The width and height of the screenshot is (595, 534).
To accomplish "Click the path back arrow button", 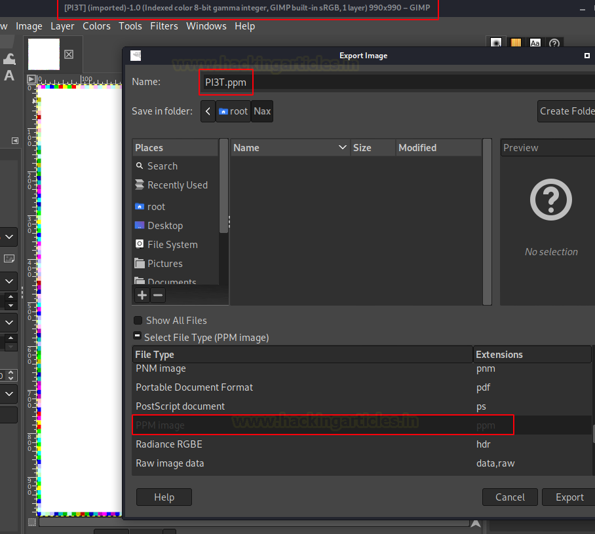I will point(208,111).
